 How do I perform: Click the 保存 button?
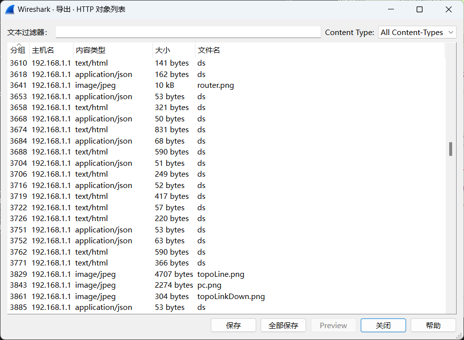click(233, 326)
